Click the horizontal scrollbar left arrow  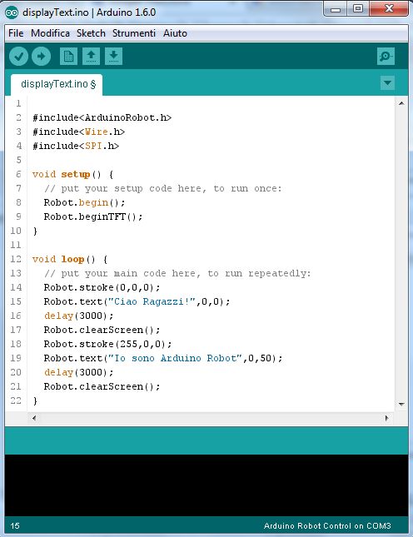(34, 418)
